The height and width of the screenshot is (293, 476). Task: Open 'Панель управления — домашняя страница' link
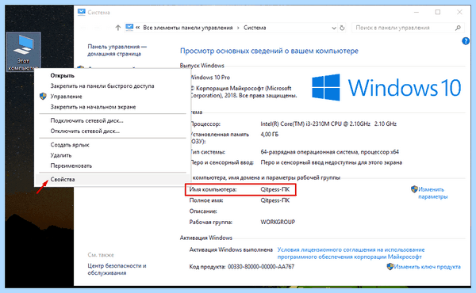pyautogui.click(x=117, y=50)
